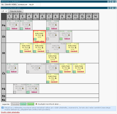Click Cv icon in red-bordered Tuesday KAE/SAC cell
Screen dimensions: 117x114
pyautogui.click(x=35, y=39)
